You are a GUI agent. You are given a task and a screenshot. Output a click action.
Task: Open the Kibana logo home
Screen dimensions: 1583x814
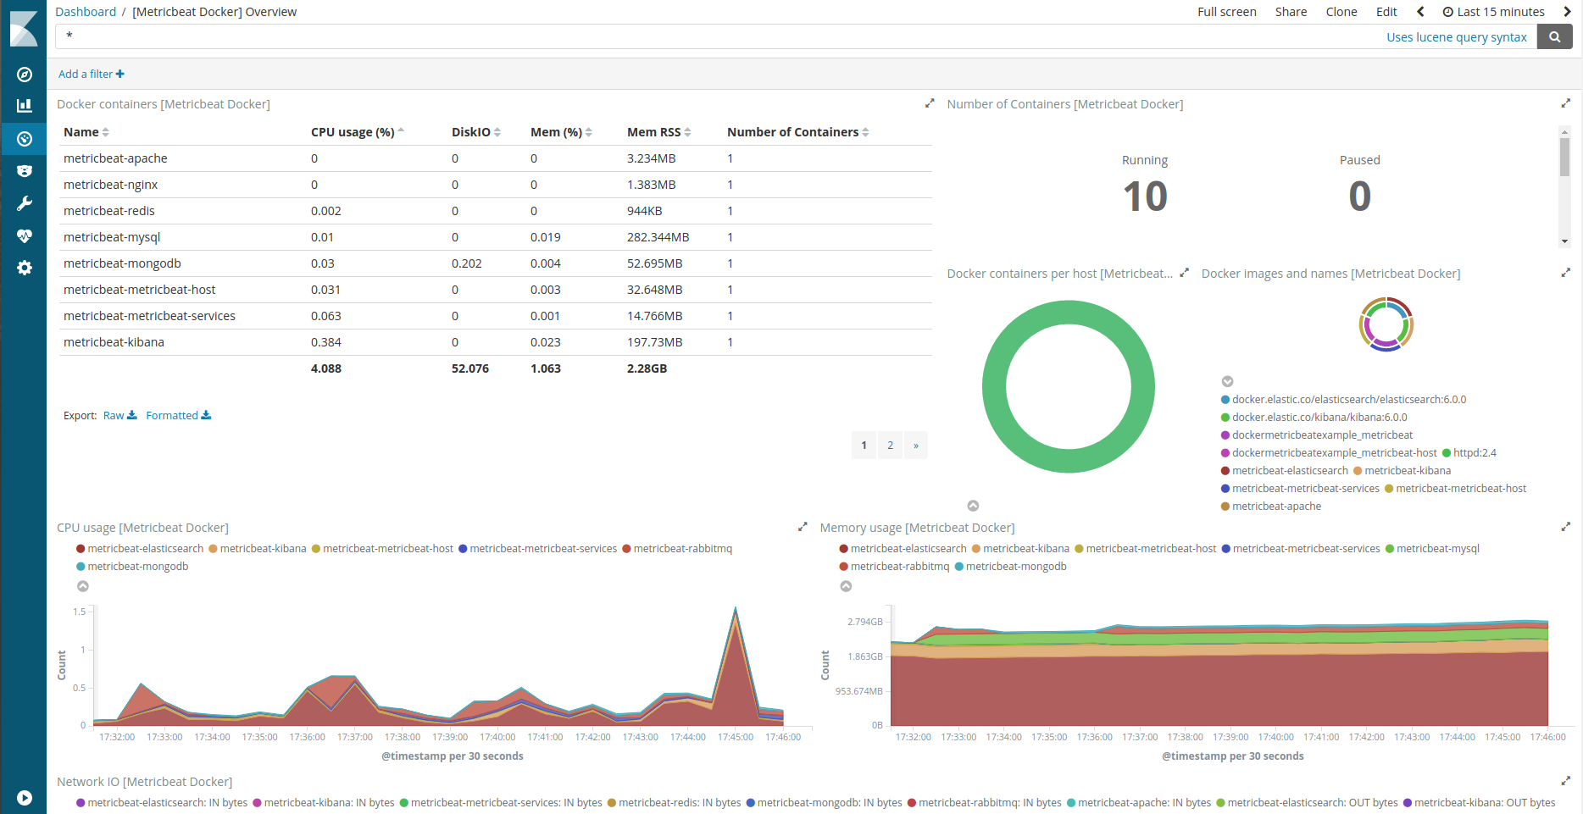(24, 28)
